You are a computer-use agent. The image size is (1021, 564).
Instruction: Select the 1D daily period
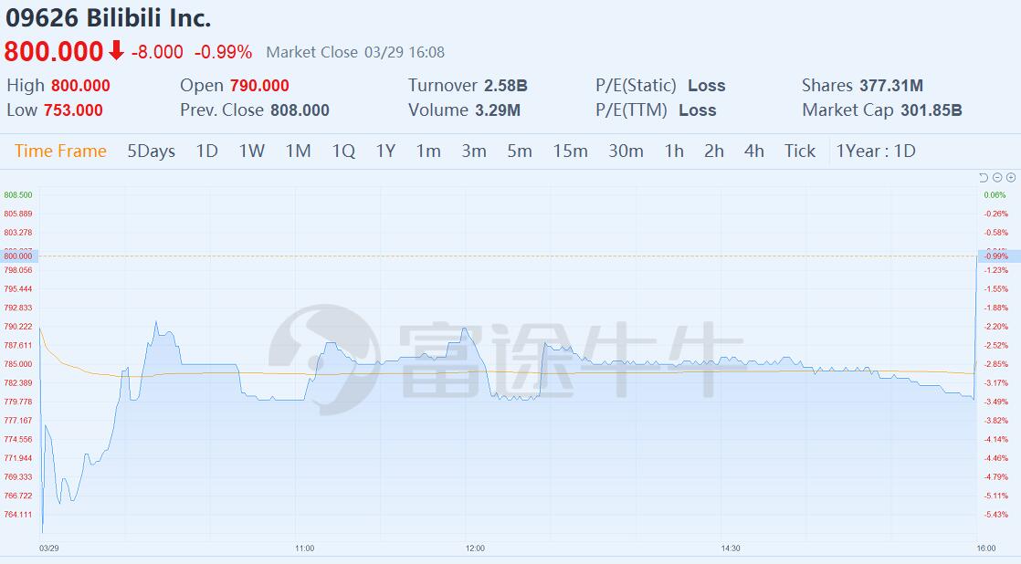point(207,151)
